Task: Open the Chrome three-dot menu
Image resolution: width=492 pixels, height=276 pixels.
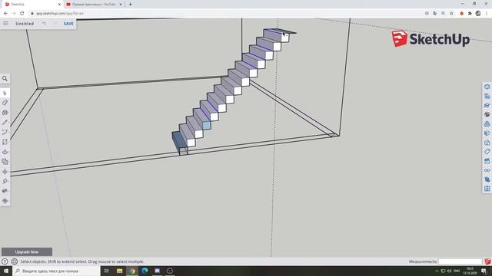Action: coord(487,14)
